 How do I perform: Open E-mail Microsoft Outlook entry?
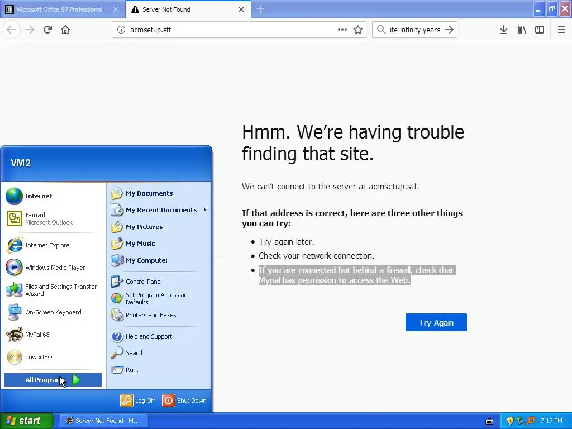click(x=53, y=218)
